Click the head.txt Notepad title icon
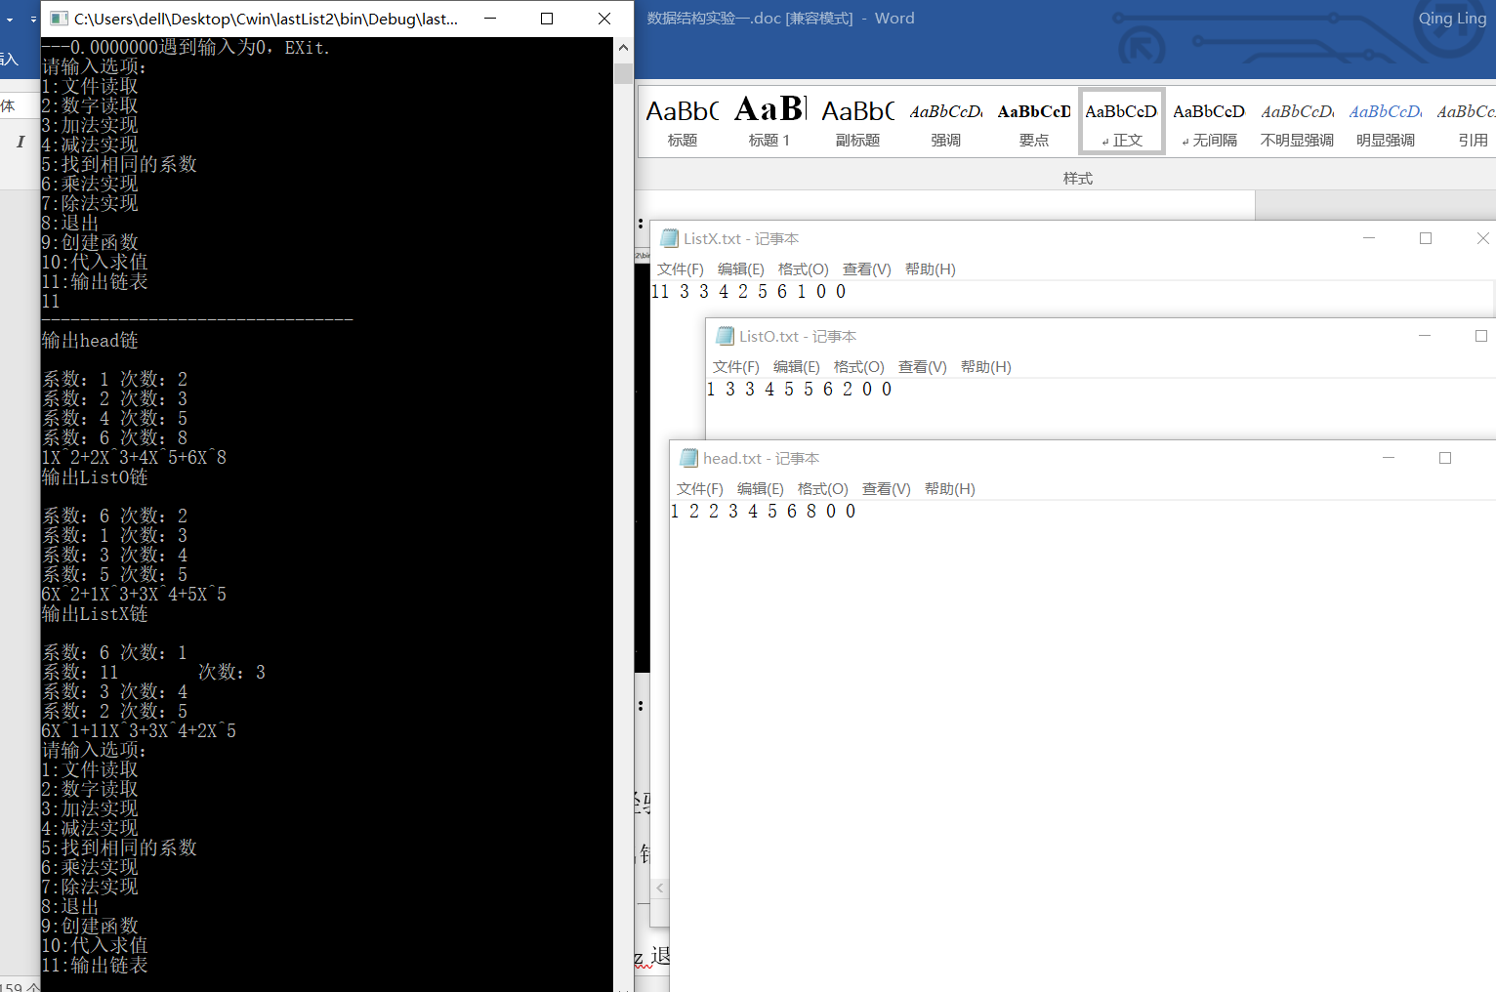 (x=688, y=458)
